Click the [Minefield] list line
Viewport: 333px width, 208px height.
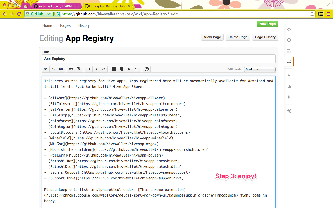click(x=109, y=138)
